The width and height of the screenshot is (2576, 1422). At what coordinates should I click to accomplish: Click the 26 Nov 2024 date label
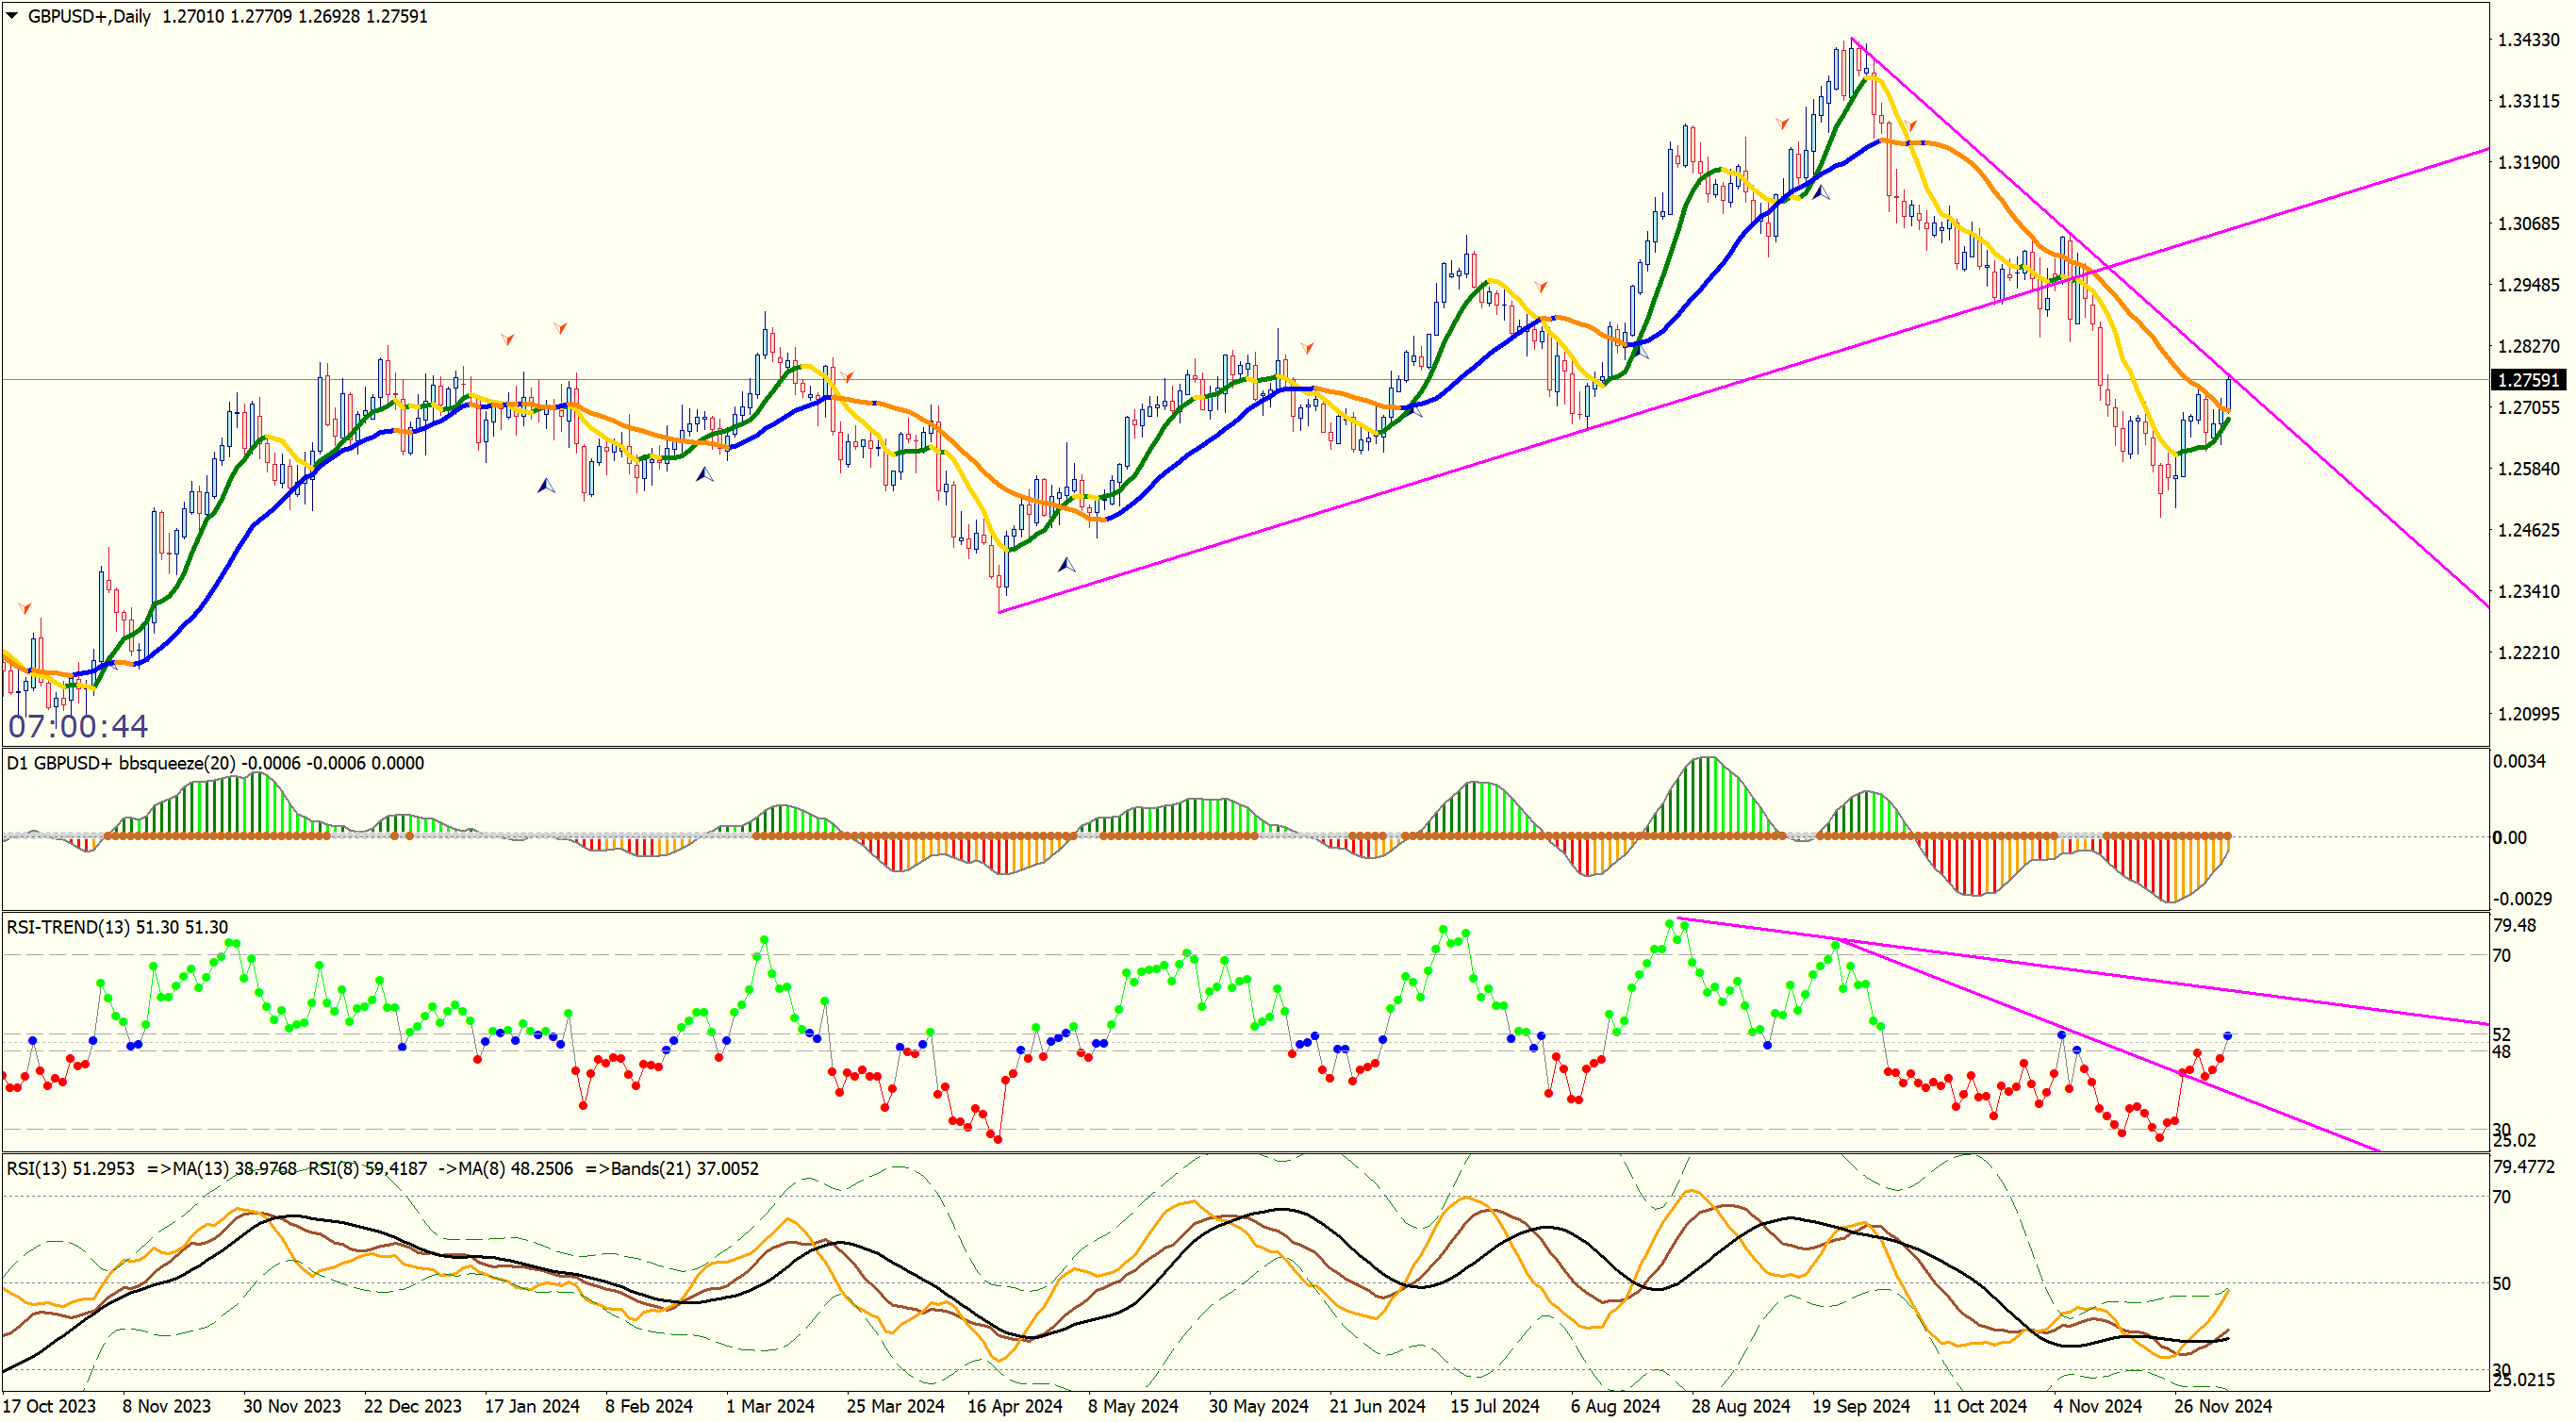pos(2222,1406)
